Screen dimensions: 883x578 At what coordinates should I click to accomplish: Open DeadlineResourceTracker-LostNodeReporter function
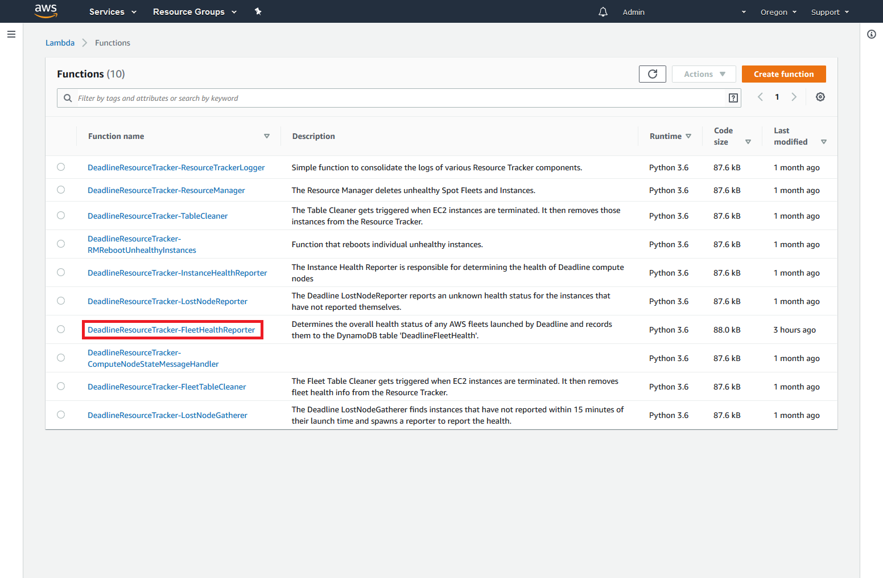click(x=167, y=301)
